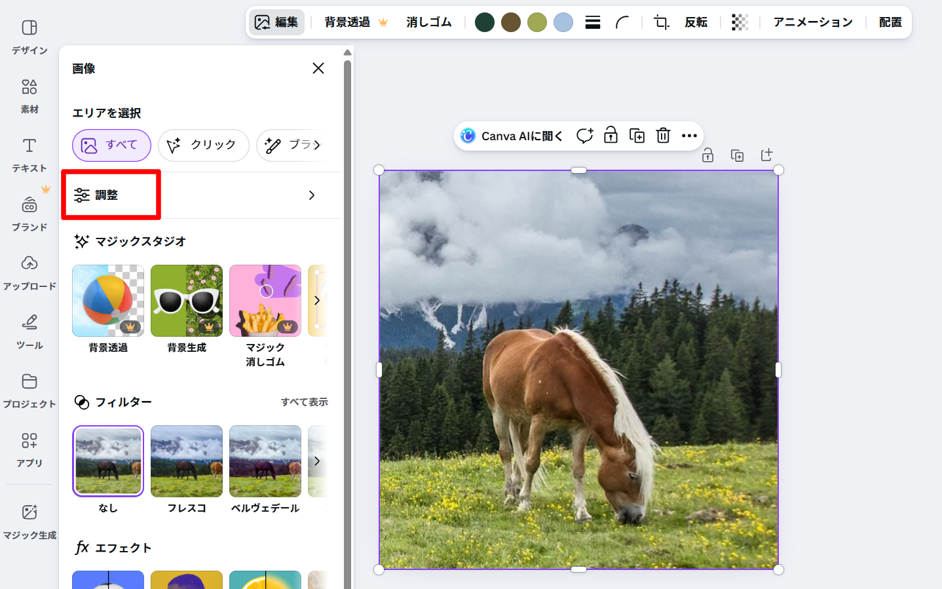Image resolution: width=942 pixels, height=589 pixels.
Task: Click the crop icon in the toolbar
Action: pos(661,22)
